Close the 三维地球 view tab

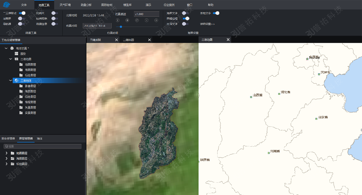click(116, 40)
